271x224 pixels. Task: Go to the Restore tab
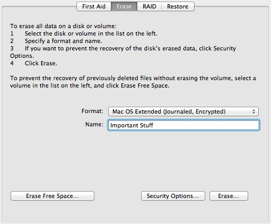coord(178,6)
